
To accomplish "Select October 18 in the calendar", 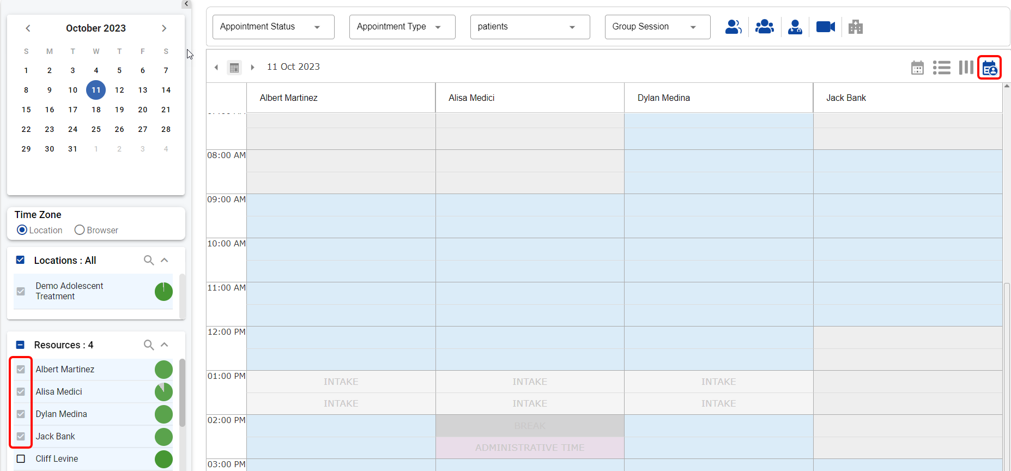I will [x=96, y=110].
